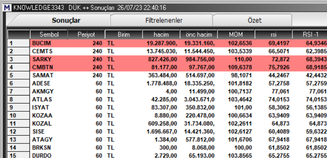Select the SAMAT symbol cell
This screenshot has height=158, width=327.
pyautogui.click(x=43, y=75)
